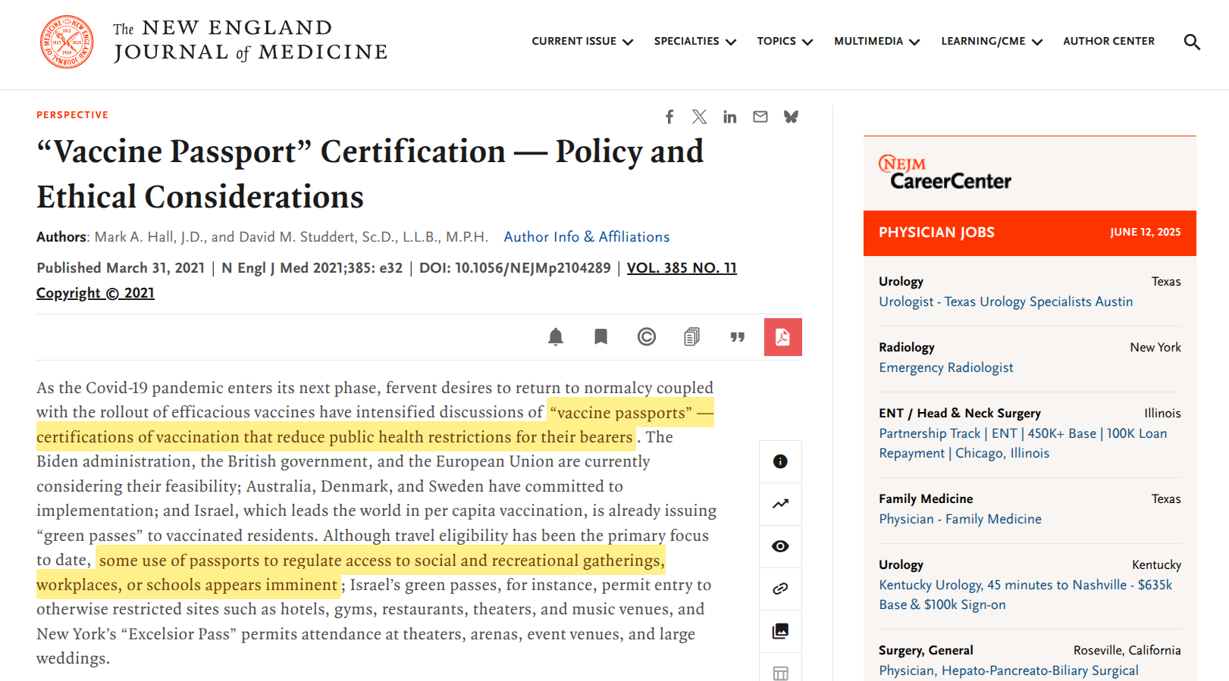
Task: Click the Perspective category label
Action: 73,115
